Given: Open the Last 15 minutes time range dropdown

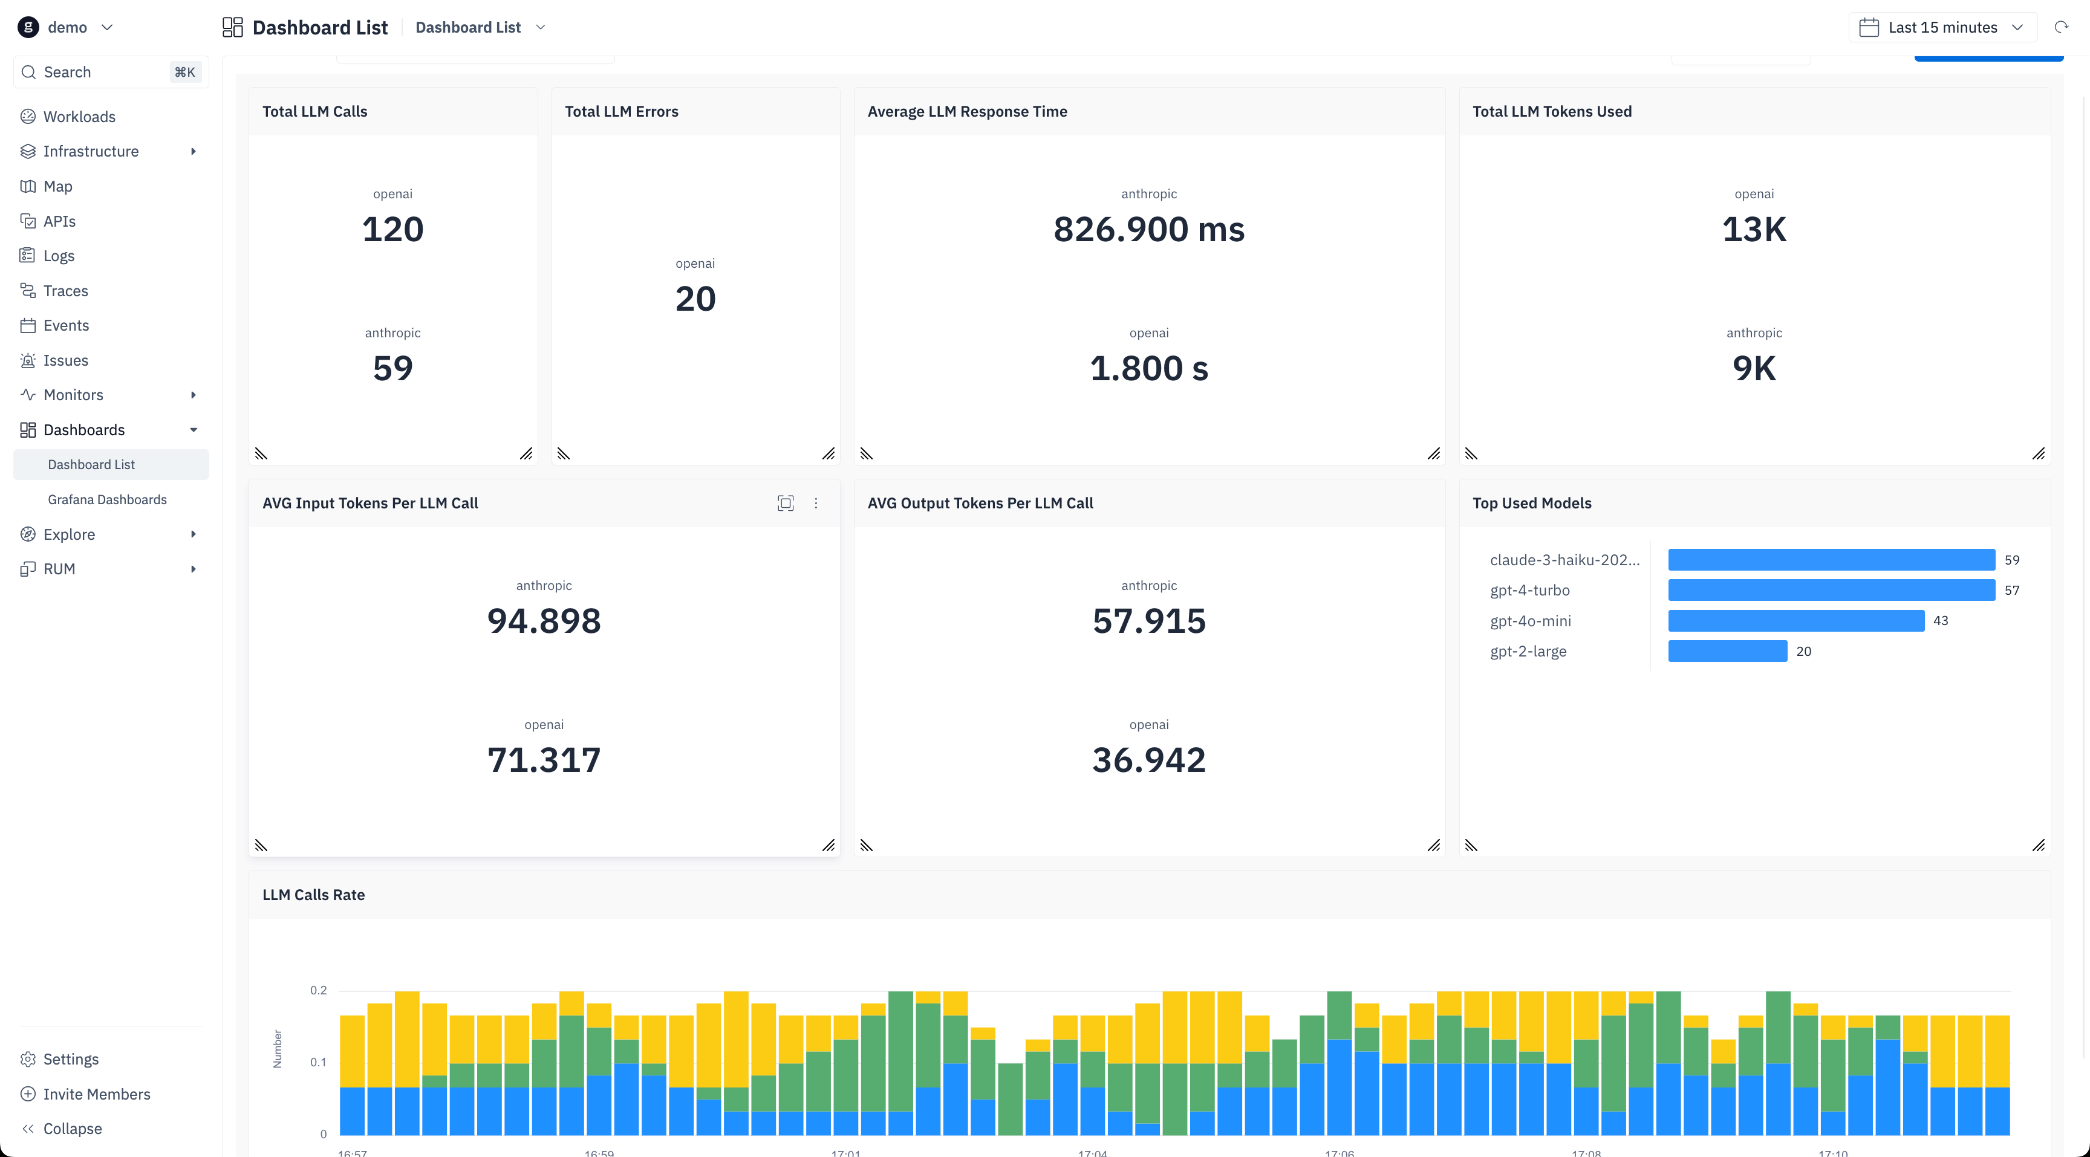Looking at the screenshot, I should point(1943,28).
